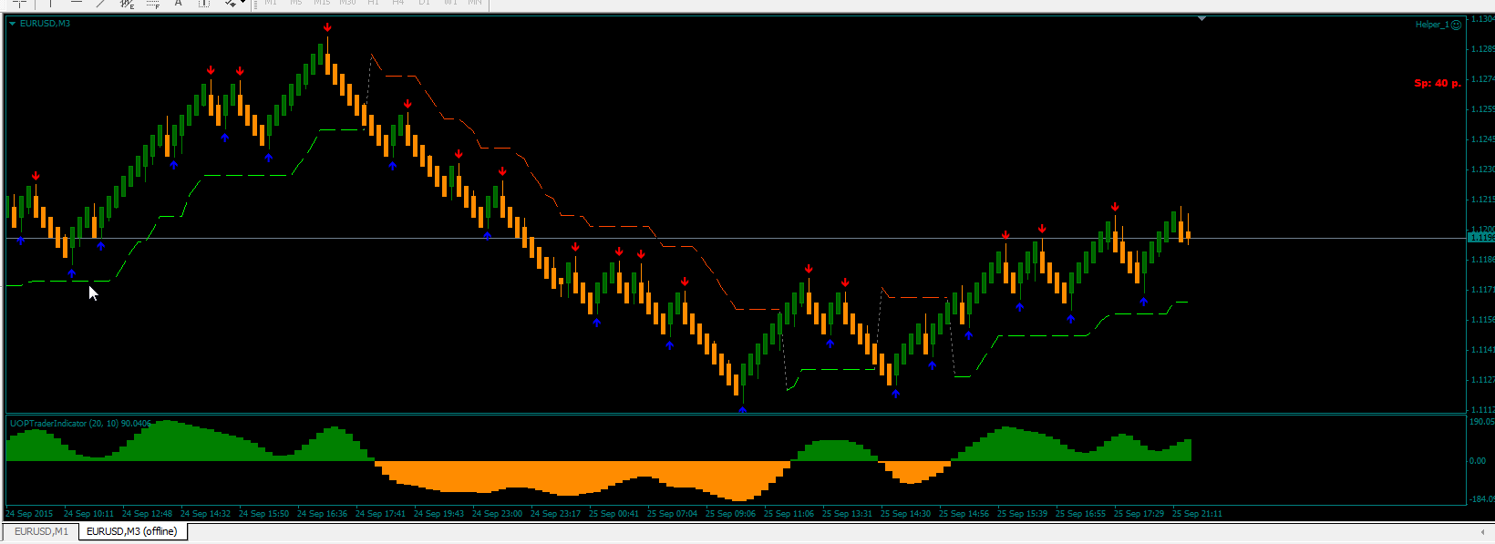Image resolution: width=1495 pixels, height=544 pixels.
Task: Click the '25 Sep 15:39' time label
Action: coord(1022,514)
